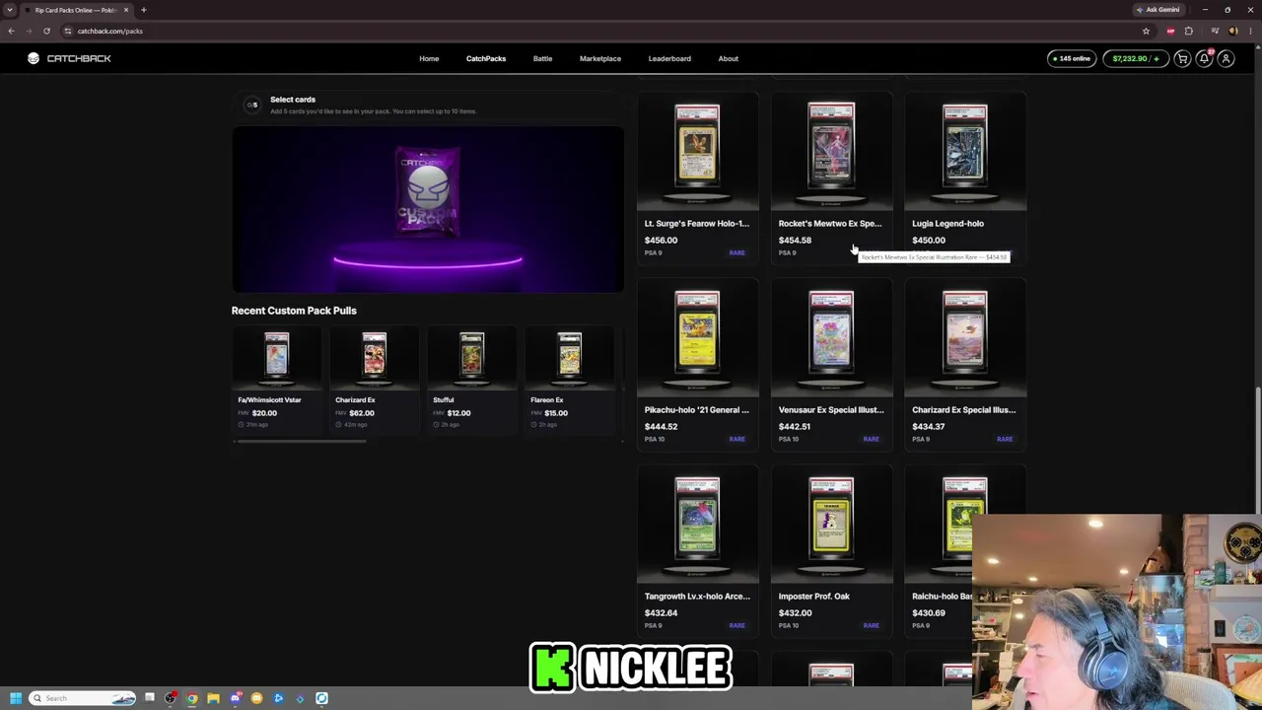
Task: Open File Explorer from the taskbar
Action: [213, 698]
